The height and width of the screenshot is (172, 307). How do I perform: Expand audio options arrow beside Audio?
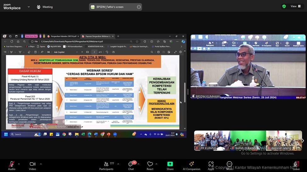click(x=19, y=164)
